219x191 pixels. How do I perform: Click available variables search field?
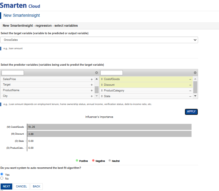(x=13, y=73)
